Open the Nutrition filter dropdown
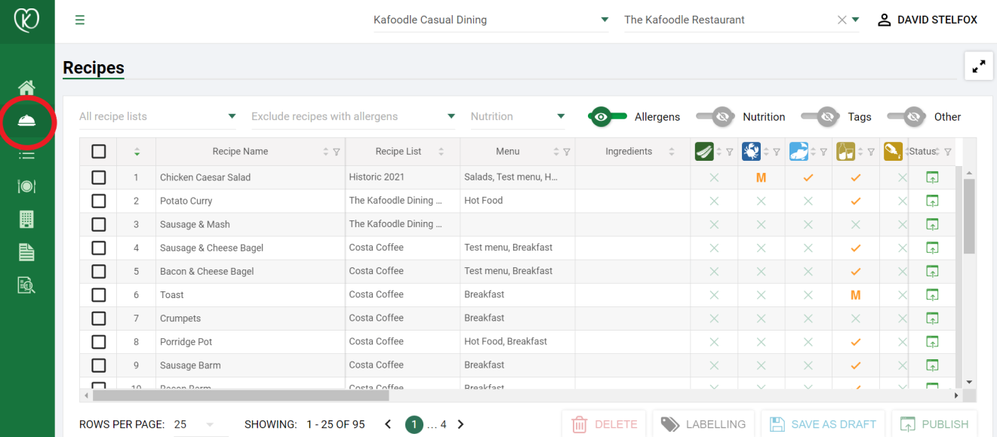This screenshot has height=437, width=997. coord(519,116)
